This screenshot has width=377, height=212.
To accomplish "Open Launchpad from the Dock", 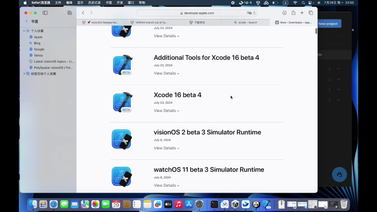I will tap(43, 204).
